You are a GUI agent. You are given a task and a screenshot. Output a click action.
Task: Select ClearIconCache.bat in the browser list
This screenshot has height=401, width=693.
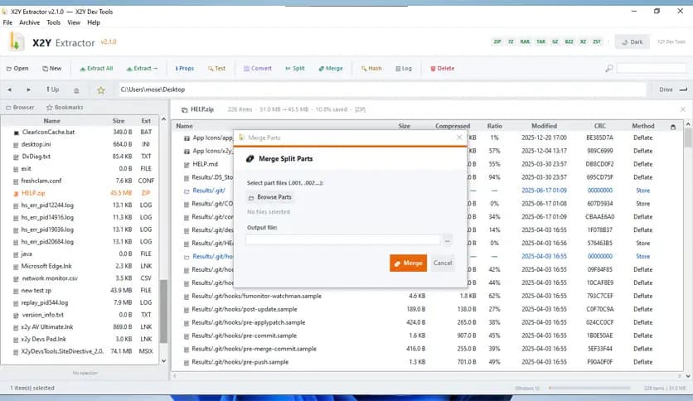coord(80,132)
